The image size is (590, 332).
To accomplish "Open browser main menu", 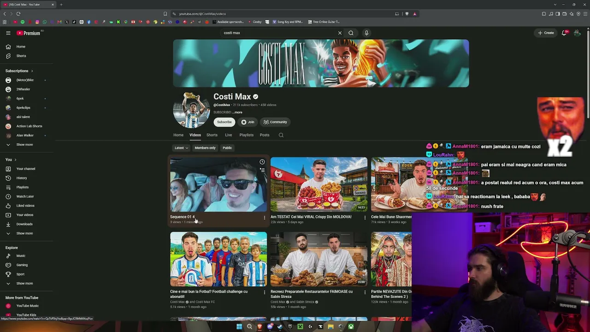I will tap(585, 14).
